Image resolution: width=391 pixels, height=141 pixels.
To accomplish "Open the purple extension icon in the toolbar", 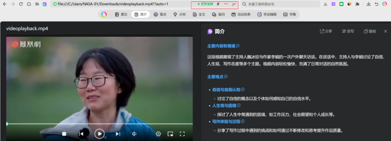I will pyautogui.click(x=333, y=4).
